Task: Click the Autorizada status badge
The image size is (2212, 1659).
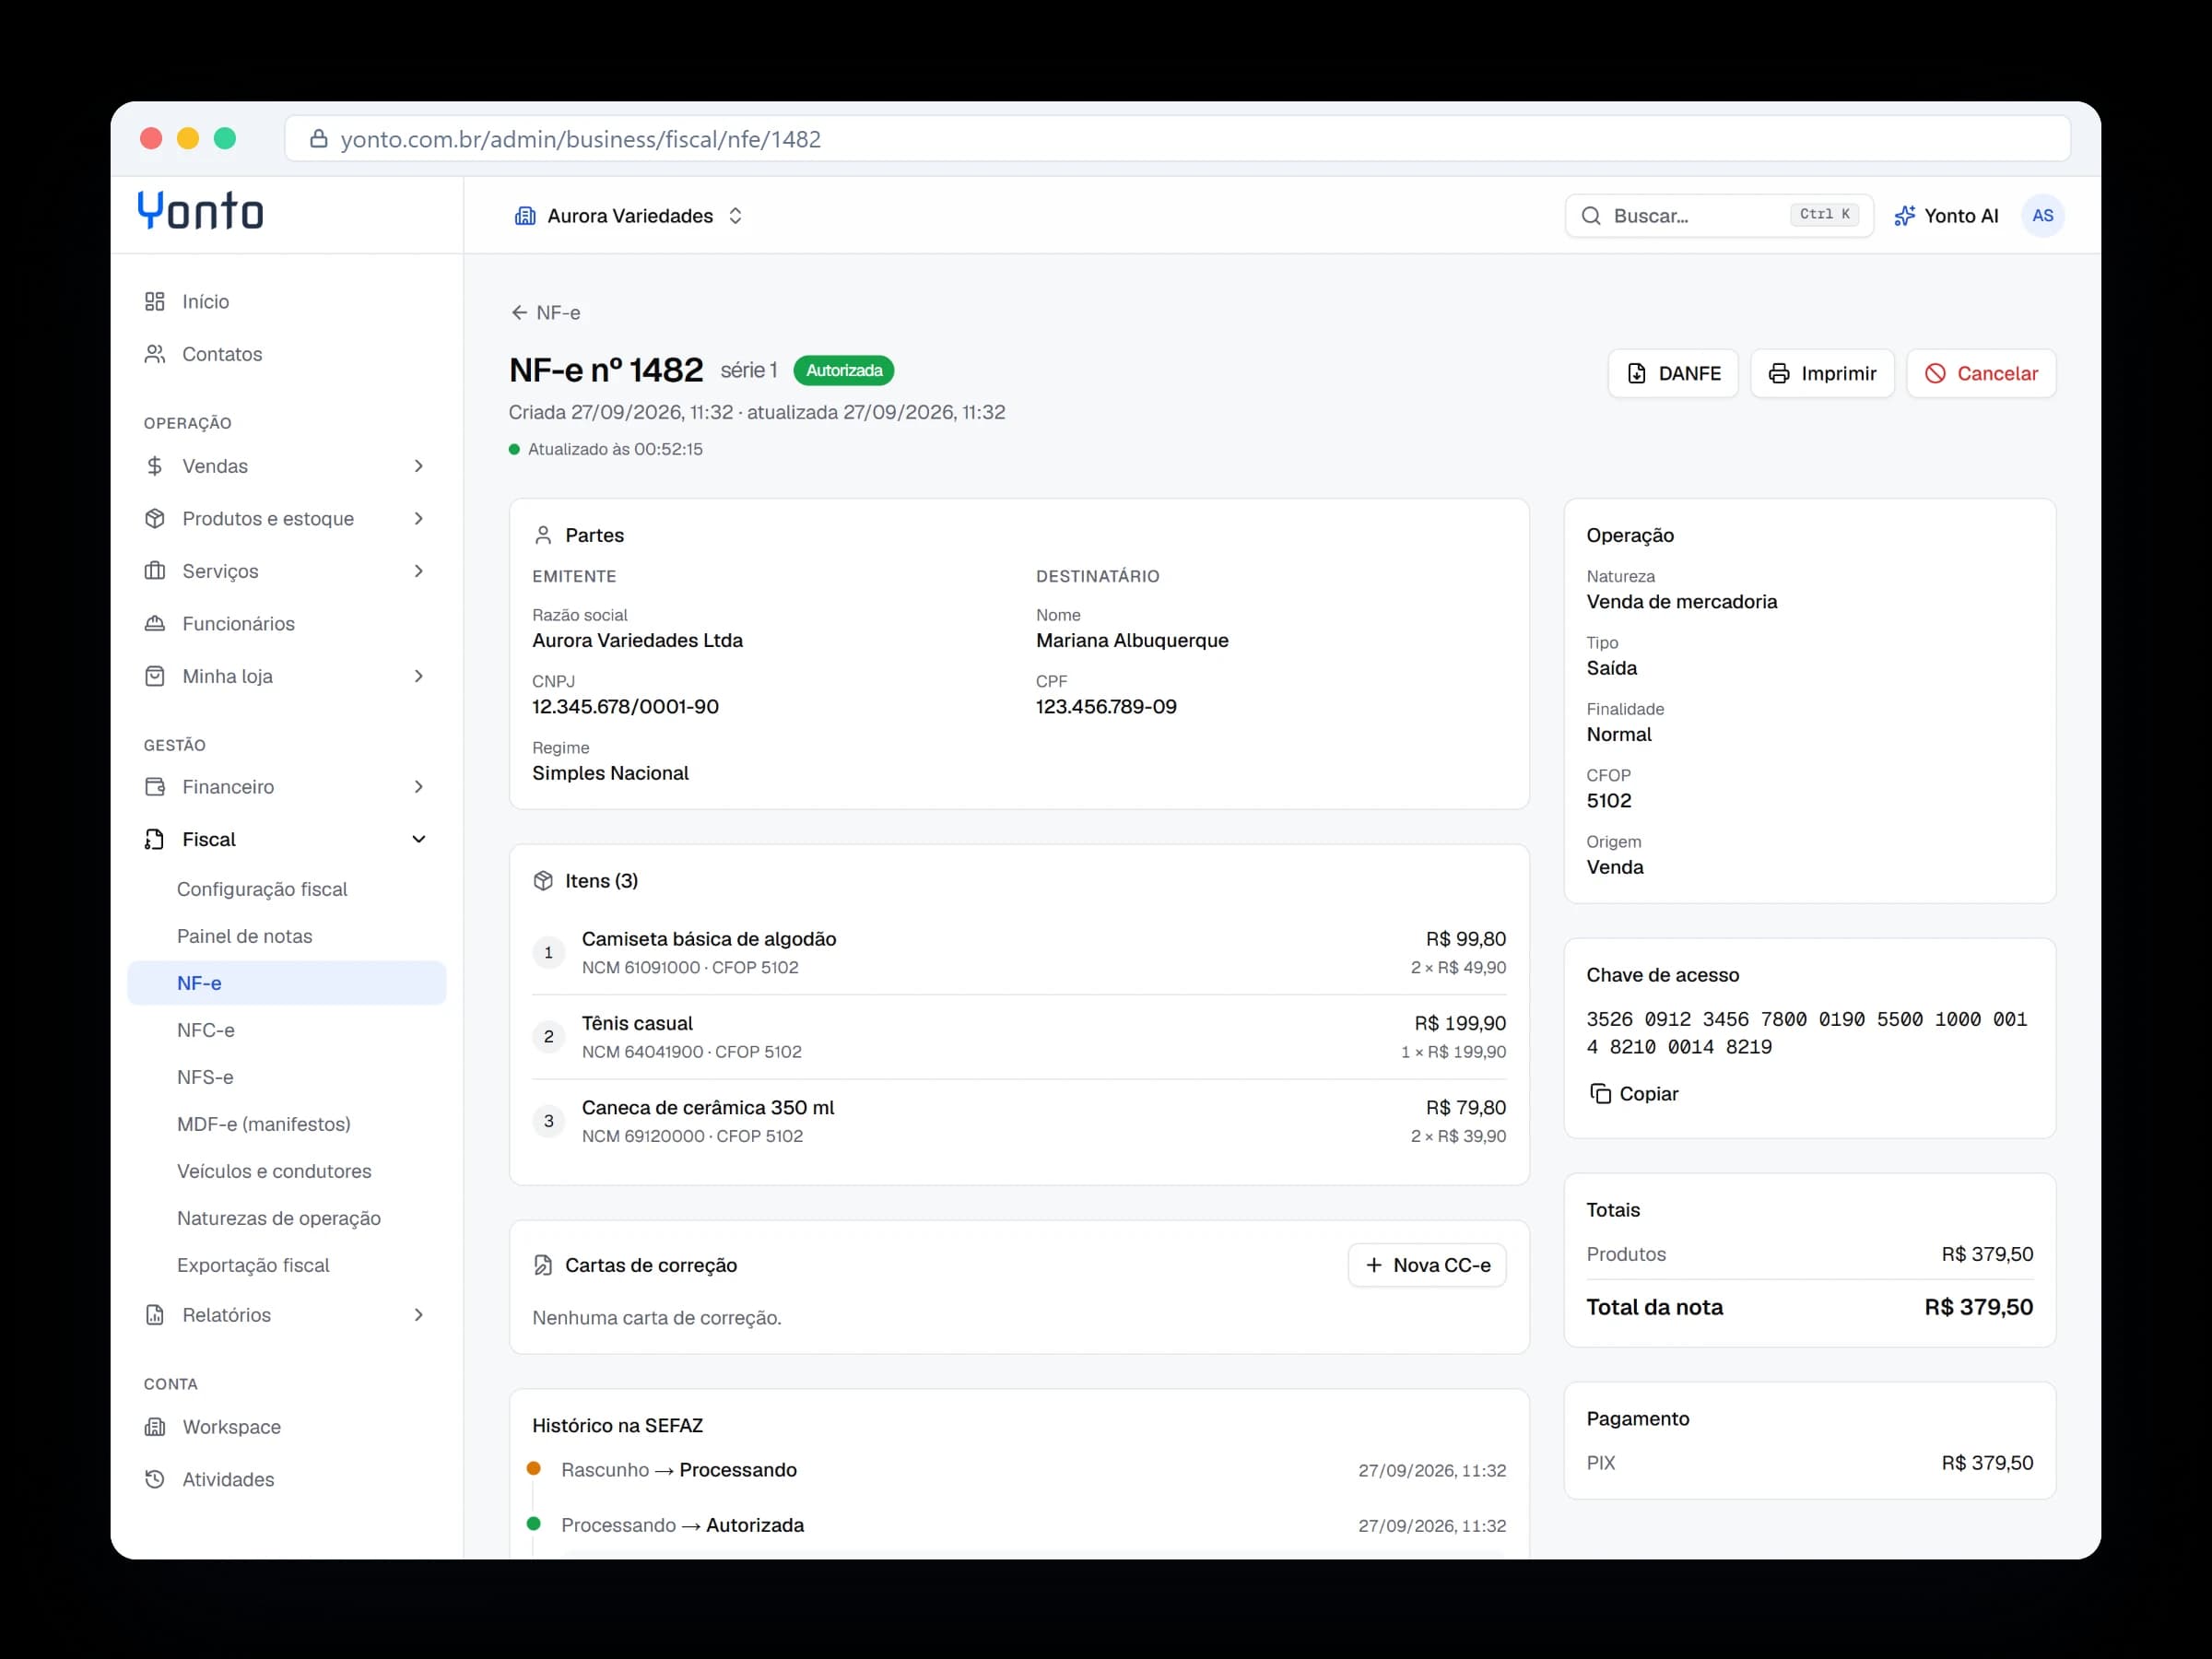Action: [x=844, y=371]
